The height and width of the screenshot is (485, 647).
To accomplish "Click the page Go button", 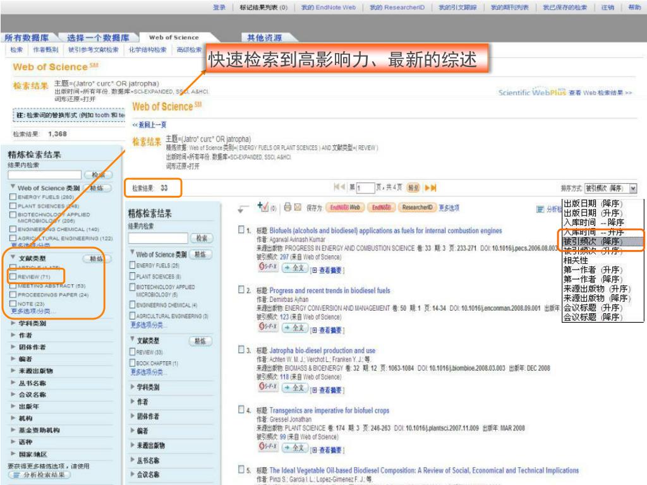I will click(413, 188).
